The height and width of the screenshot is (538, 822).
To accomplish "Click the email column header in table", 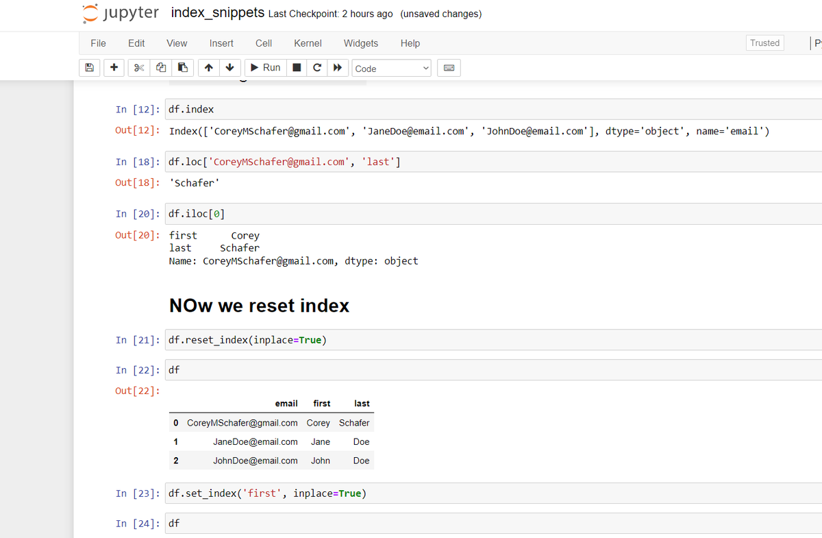I will tap(286, 404).
